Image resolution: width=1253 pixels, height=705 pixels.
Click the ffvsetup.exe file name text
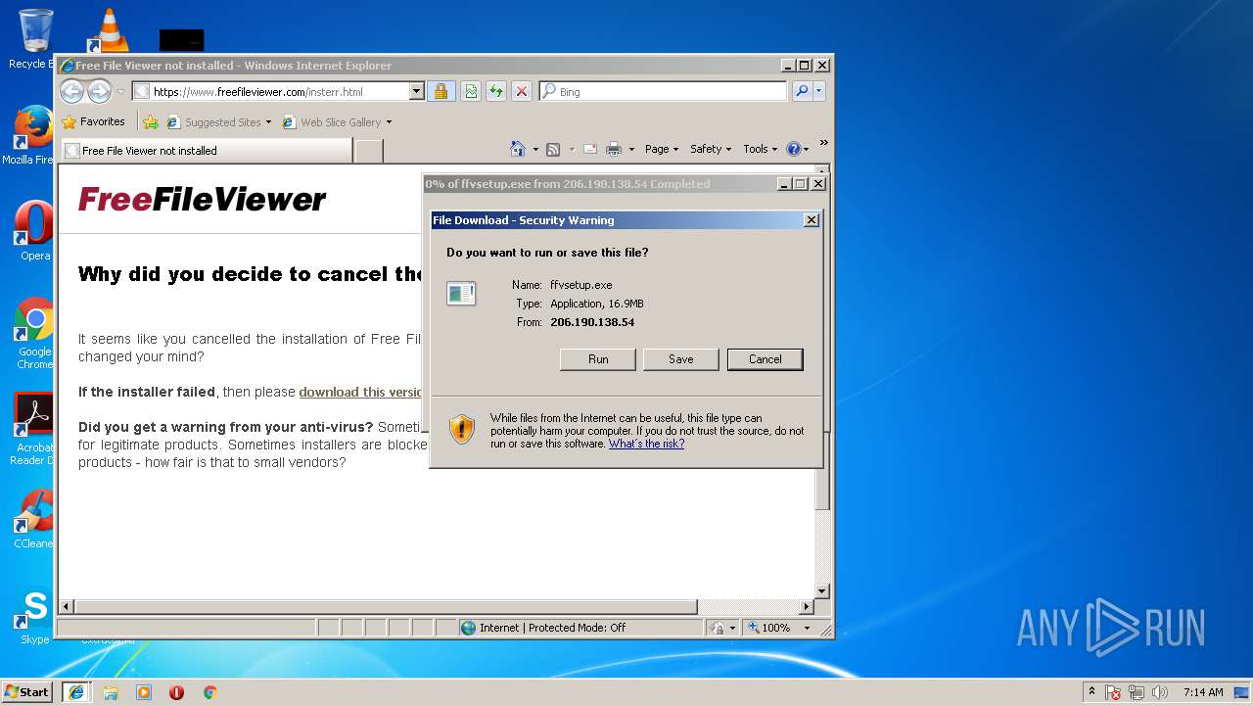(x=581, y=285)
